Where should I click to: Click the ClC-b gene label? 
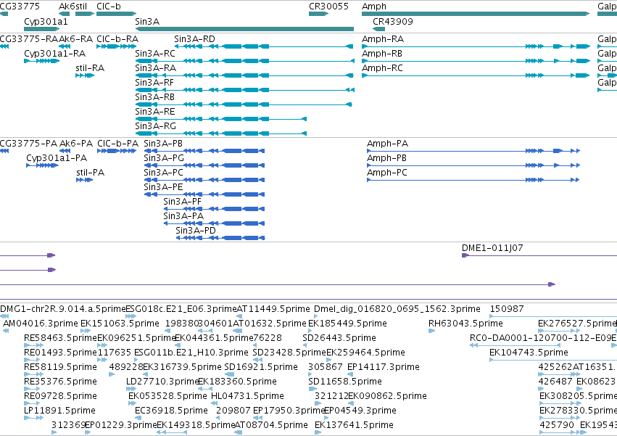[109, 7]
